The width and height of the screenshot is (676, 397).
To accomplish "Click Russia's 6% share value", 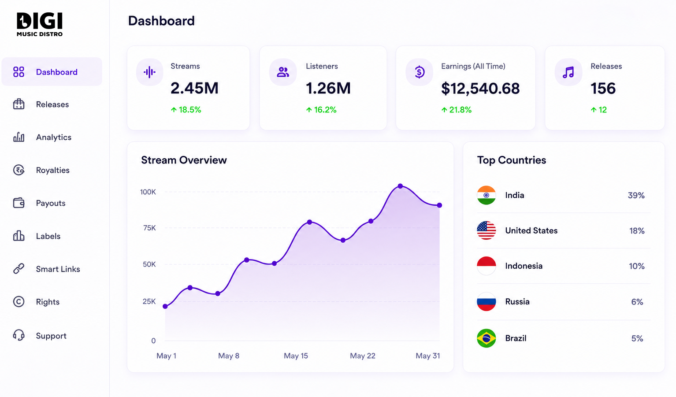I will [637, 302].
